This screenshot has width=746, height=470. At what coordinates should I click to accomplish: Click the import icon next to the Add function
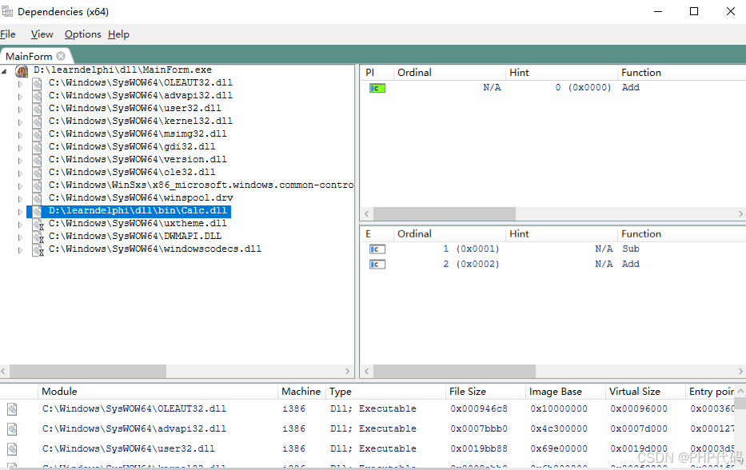point(376,87)
